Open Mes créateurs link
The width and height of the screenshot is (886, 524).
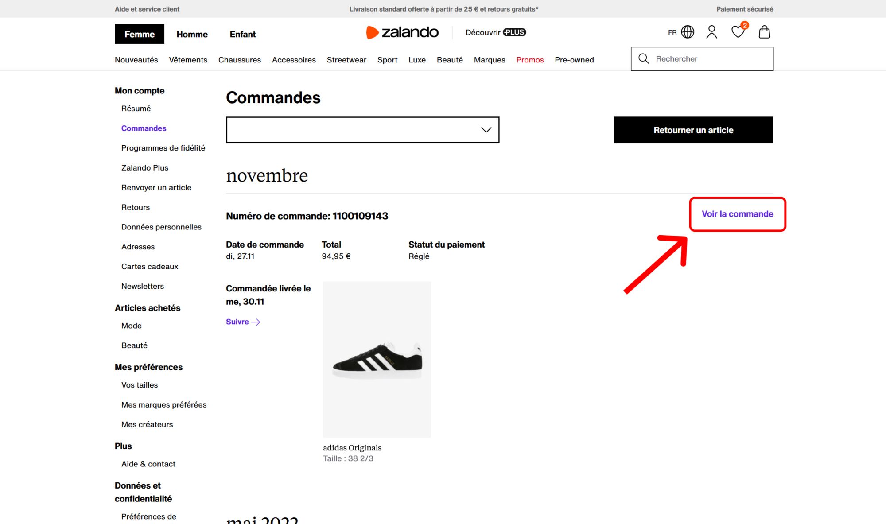click(147, 424)
